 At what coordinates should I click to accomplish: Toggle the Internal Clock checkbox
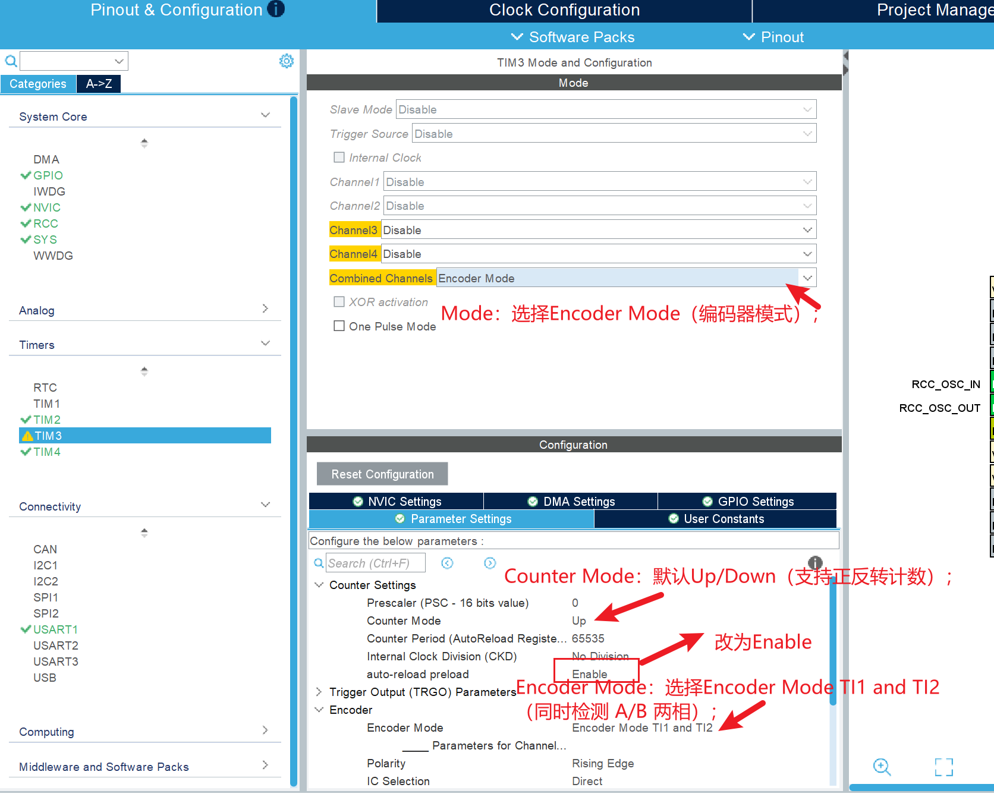[x=339, y=158]
